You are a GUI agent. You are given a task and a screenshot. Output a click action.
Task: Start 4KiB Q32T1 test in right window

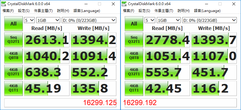tap(134, 72)
